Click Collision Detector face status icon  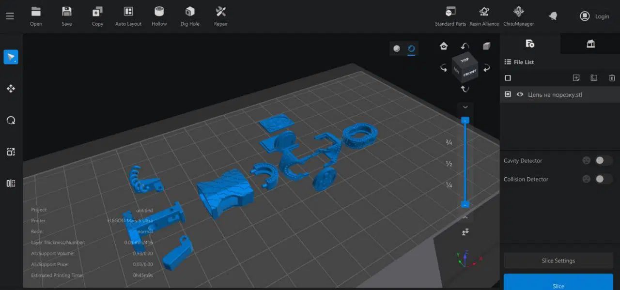pyautogui.click(x=587, y=179)
